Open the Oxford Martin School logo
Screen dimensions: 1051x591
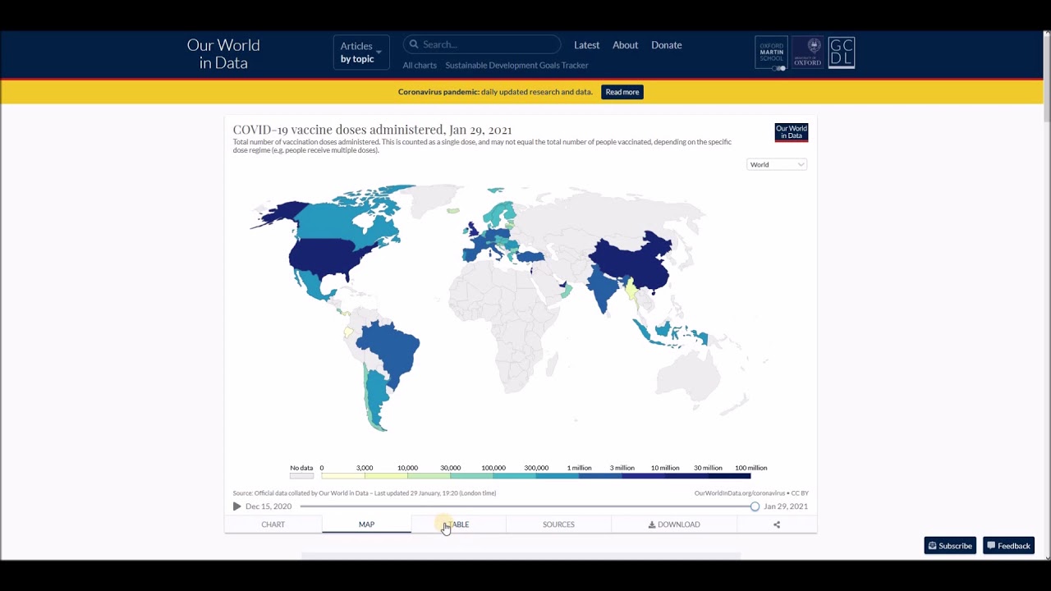[x=771, y=53]
